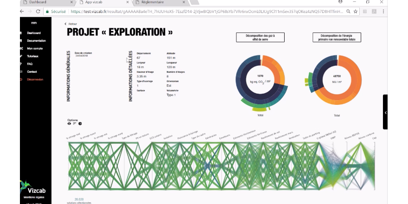Image resolution: width=408 pixels, height=204 pixels.
Task: Toggle the eye visibility option icon
Action: [x=69, y=124]
